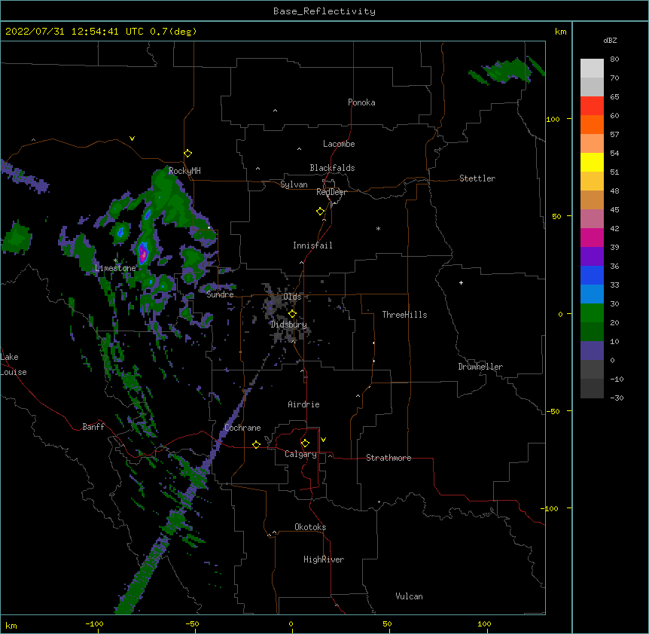Pick the slate purple 0-10 dBZ swatch
The image size is (649, 634).
coord(592,351)
